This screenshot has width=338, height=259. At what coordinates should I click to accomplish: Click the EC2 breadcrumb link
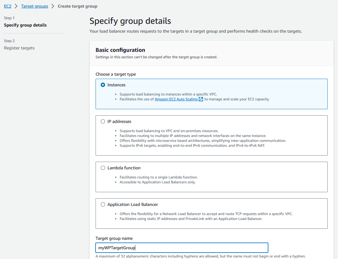[8, 6]
